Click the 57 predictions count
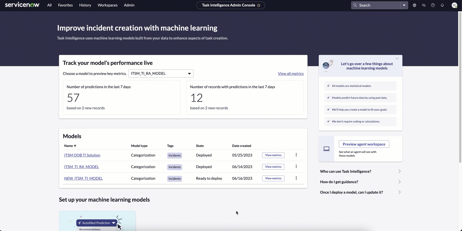 (73, 98)
